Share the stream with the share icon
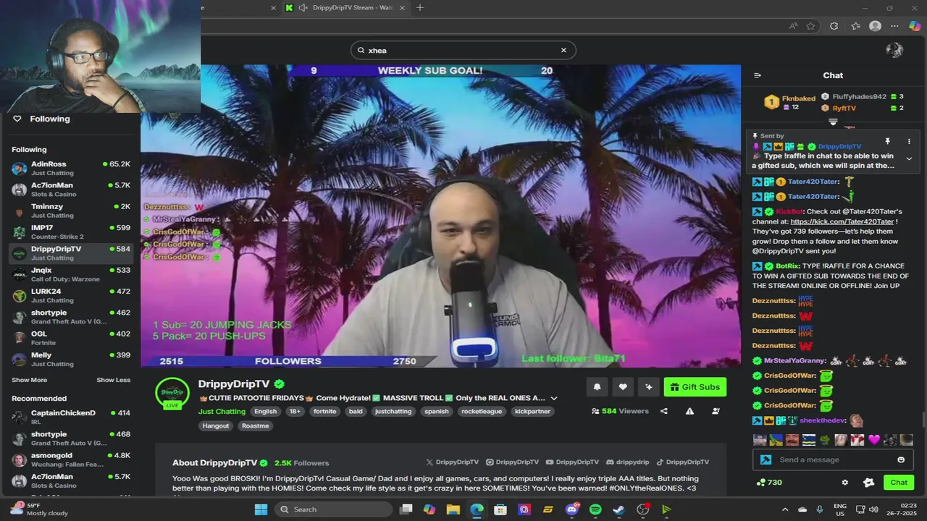Image resolution: width=927 pixels, height=521 pixels. [x=664, y=411]
